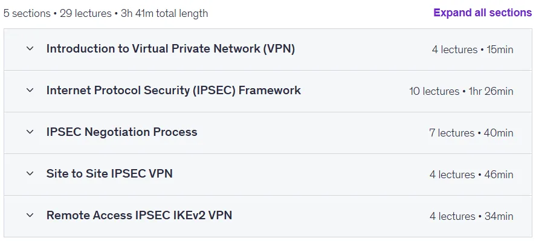Click chevron icon next to IPSEC Framework section
The image size is (536, 241).
(30, 90)
